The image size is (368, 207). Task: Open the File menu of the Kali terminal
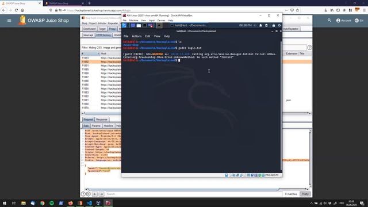coord(126,36)
